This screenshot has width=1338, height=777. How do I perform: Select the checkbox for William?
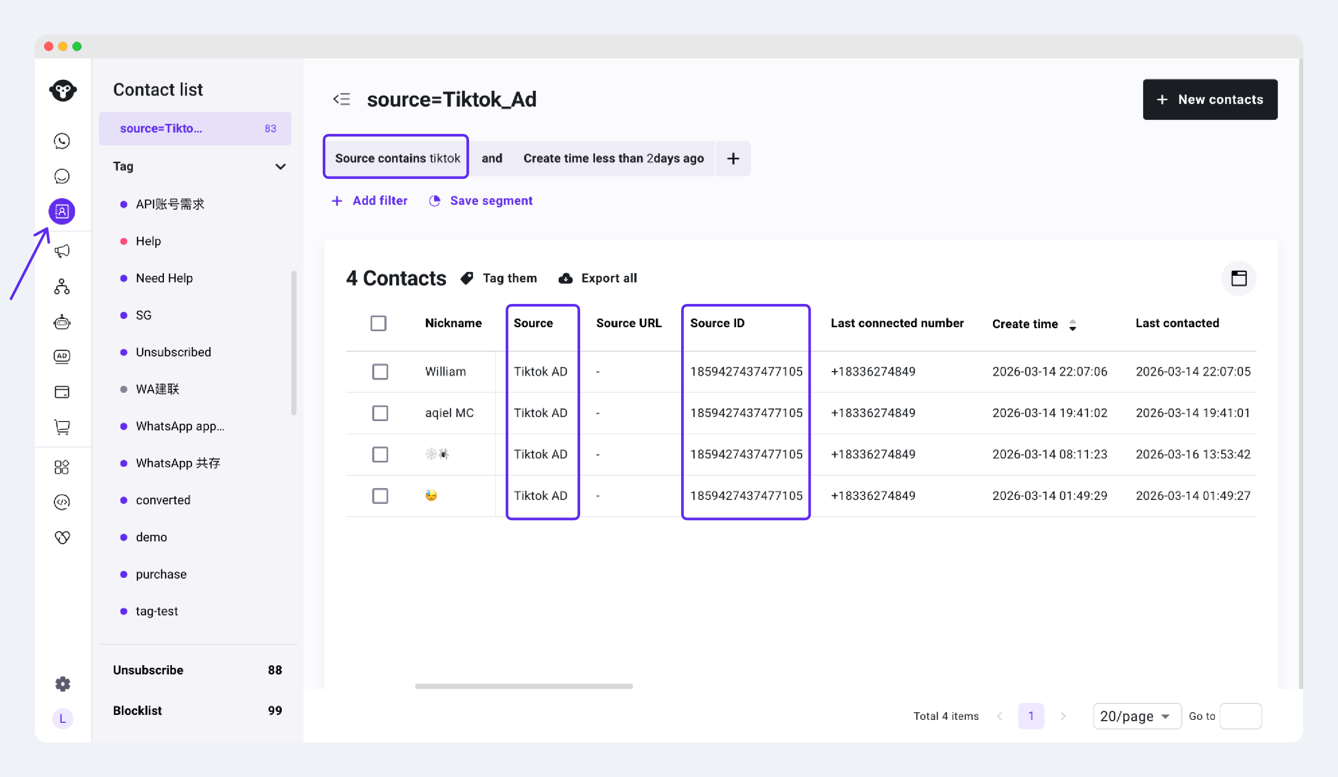[380, 371]
